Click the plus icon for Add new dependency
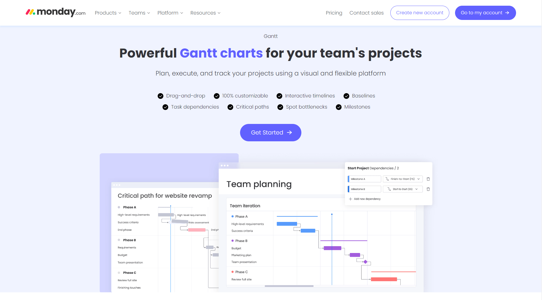Viewport: 542px width, 300px height. pos(350,199)
